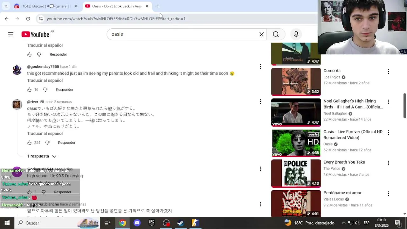Close the Discord browser tab
Image resolution: width=407 pixels, height=229 pixels.
(x=76, y=6)
